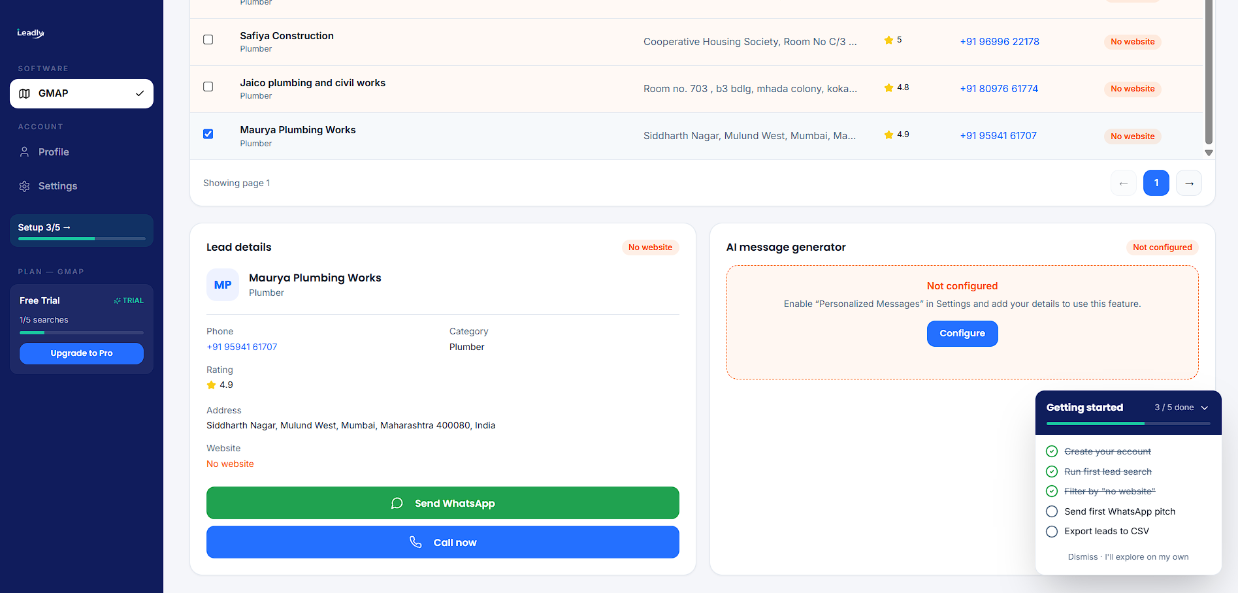Go to the previous results page arrow
This screenshot has width=1238, height=593.
pyautogui.click(x=1124, y=183)
